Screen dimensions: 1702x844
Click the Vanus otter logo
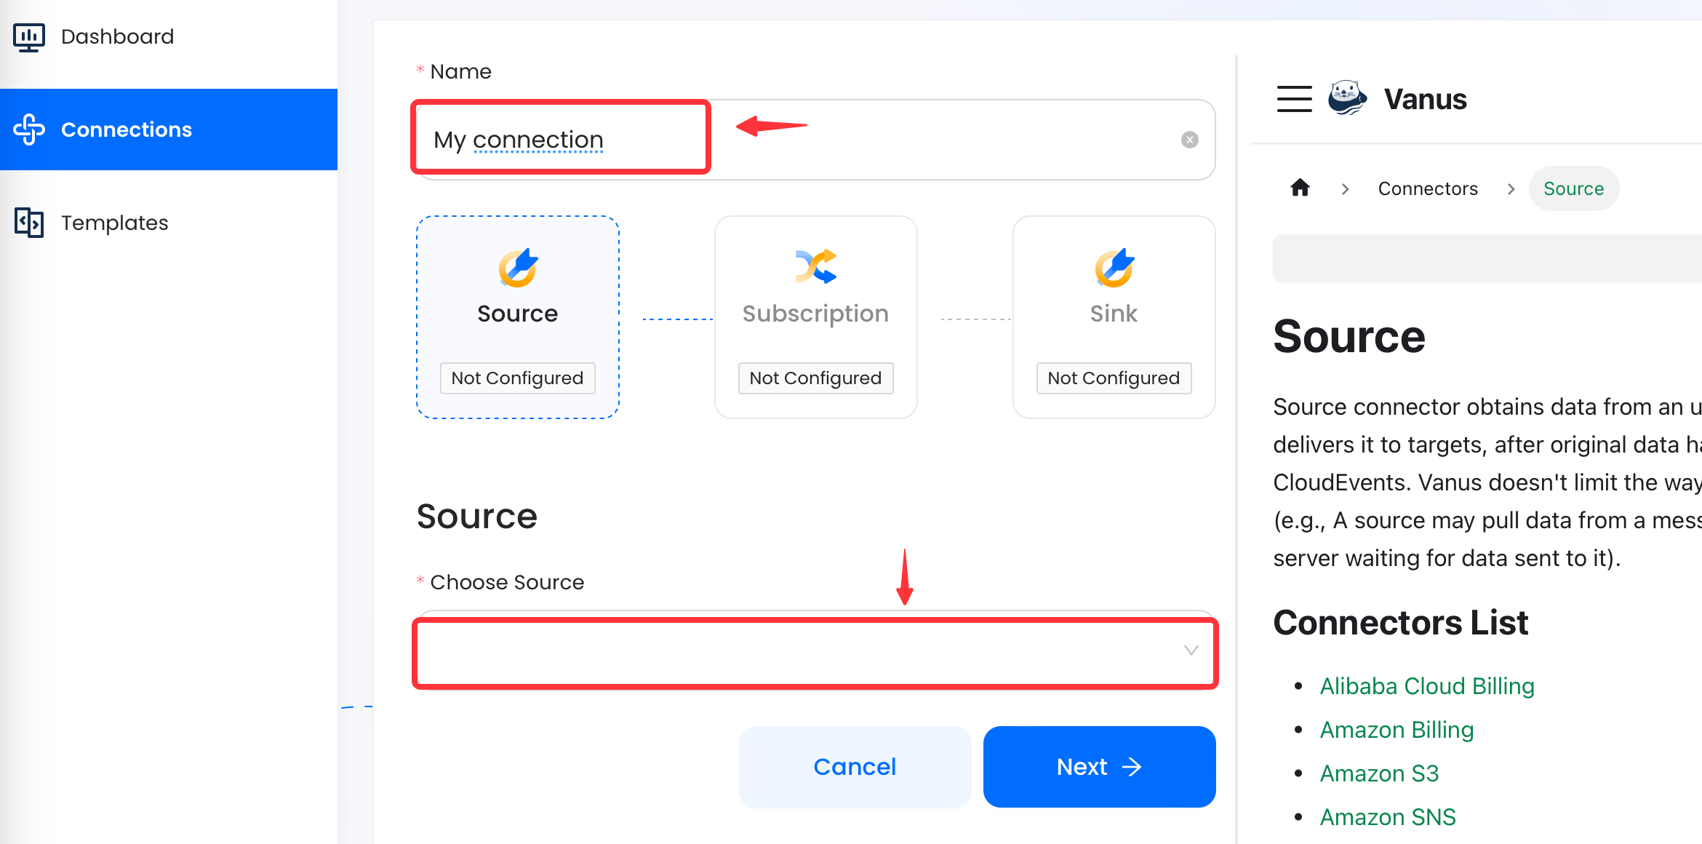pos(1346,98)
